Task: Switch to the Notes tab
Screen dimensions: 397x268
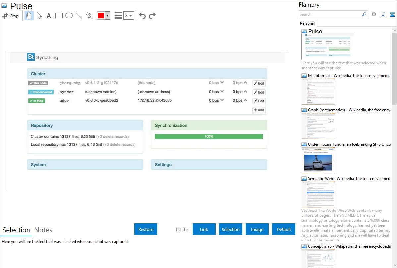Action: pos(43,230)
